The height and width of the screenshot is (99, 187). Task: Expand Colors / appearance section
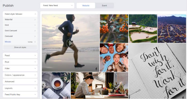[20, 75]
